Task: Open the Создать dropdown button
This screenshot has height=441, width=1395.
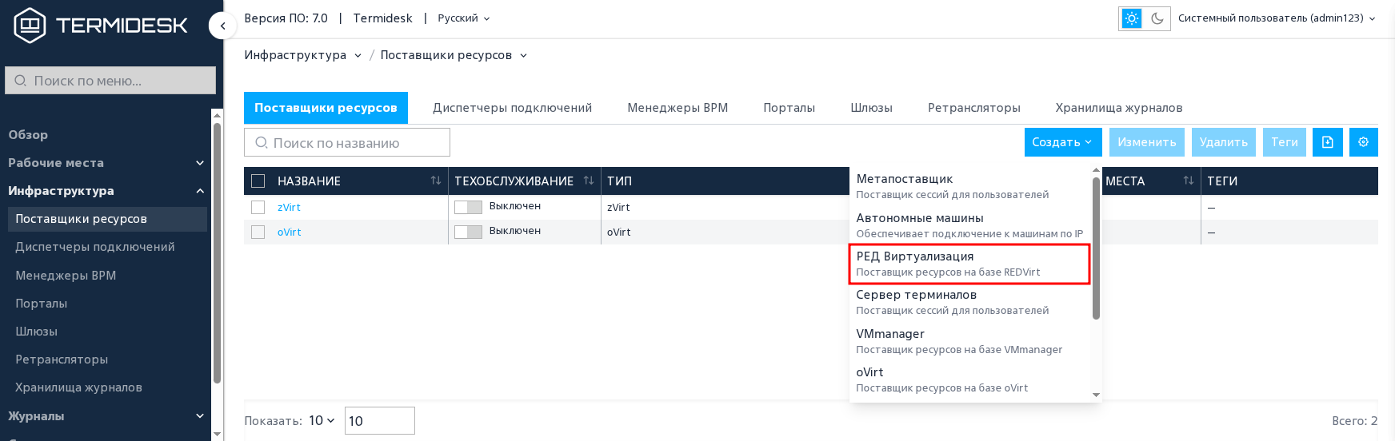Action: pos(1063,142)
